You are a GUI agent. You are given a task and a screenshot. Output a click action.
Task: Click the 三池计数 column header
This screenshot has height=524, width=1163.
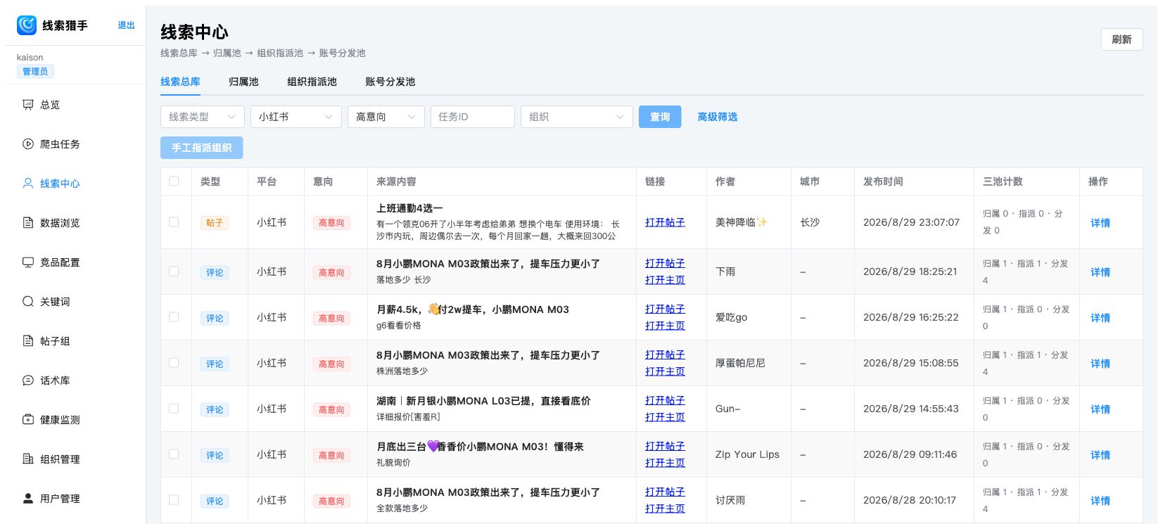tap(1003, 181)
